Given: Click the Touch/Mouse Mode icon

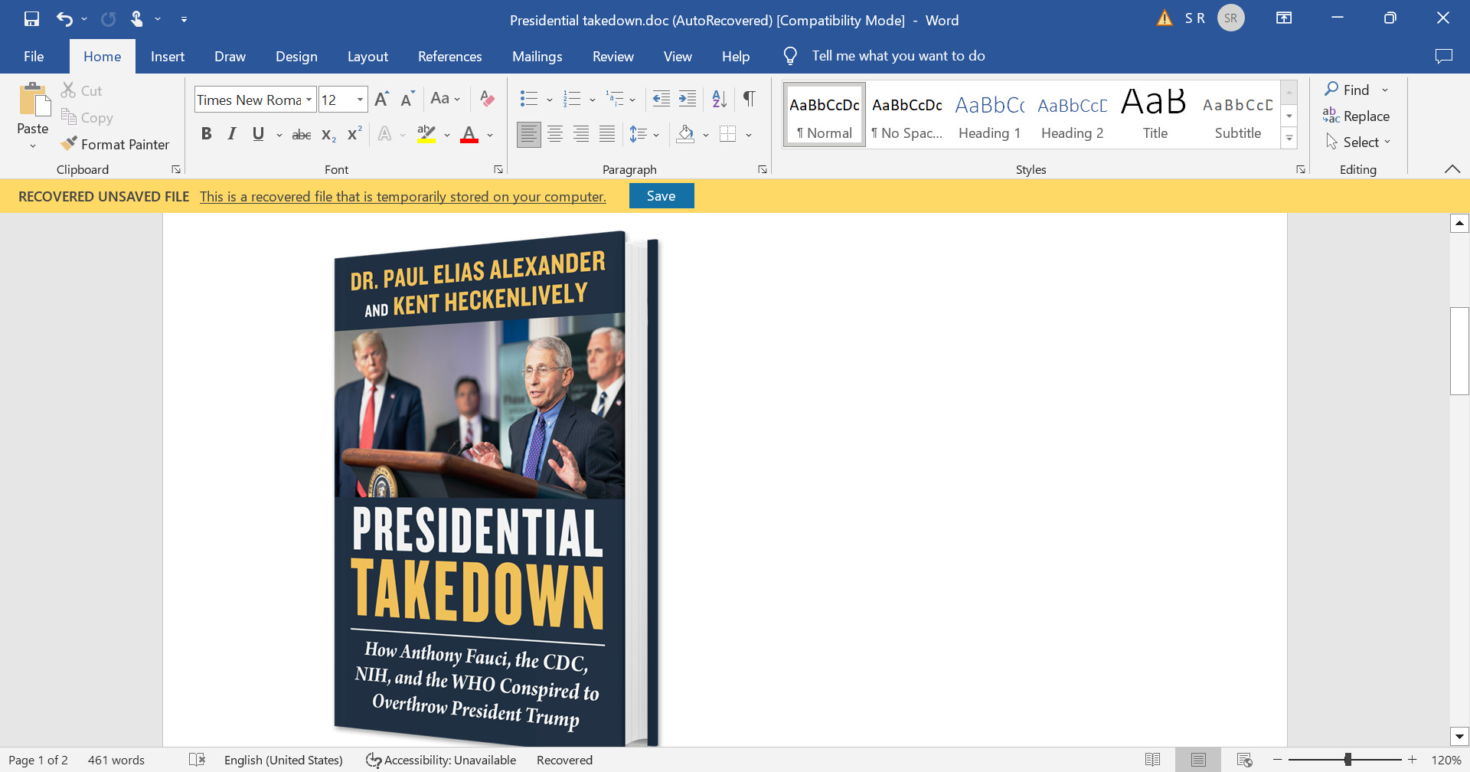Looking at the screenshot, I should pyautogui.click(x=136, y=19).
